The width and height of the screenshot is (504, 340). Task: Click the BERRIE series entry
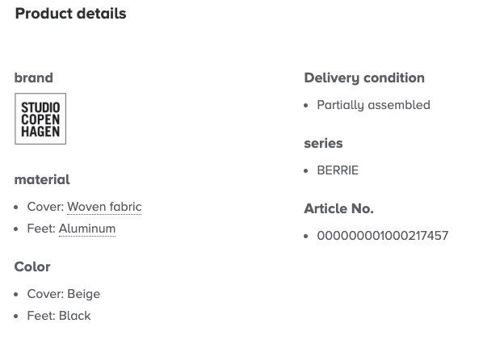click(x=338, y=170)
